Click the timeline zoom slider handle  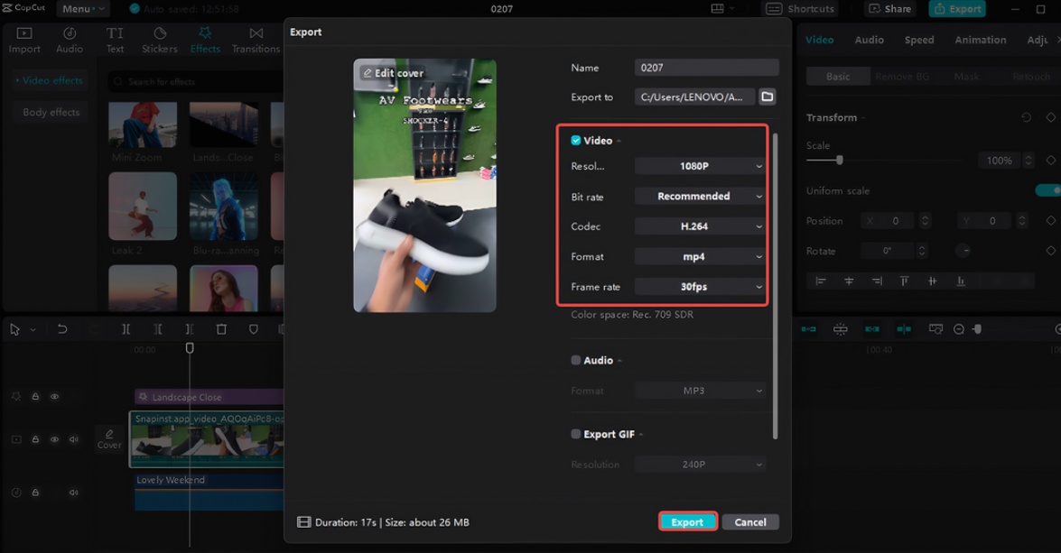[x=978, y=329]
